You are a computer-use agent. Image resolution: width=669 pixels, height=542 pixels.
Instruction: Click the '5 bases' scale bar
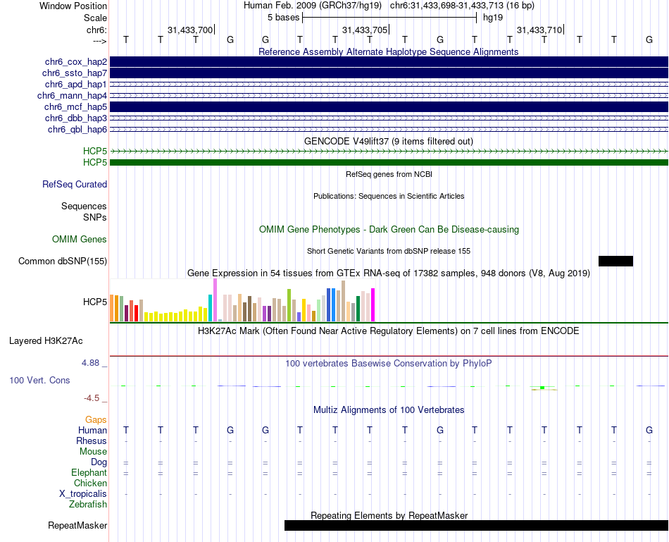pyautogui.click(x=389, y=18)
